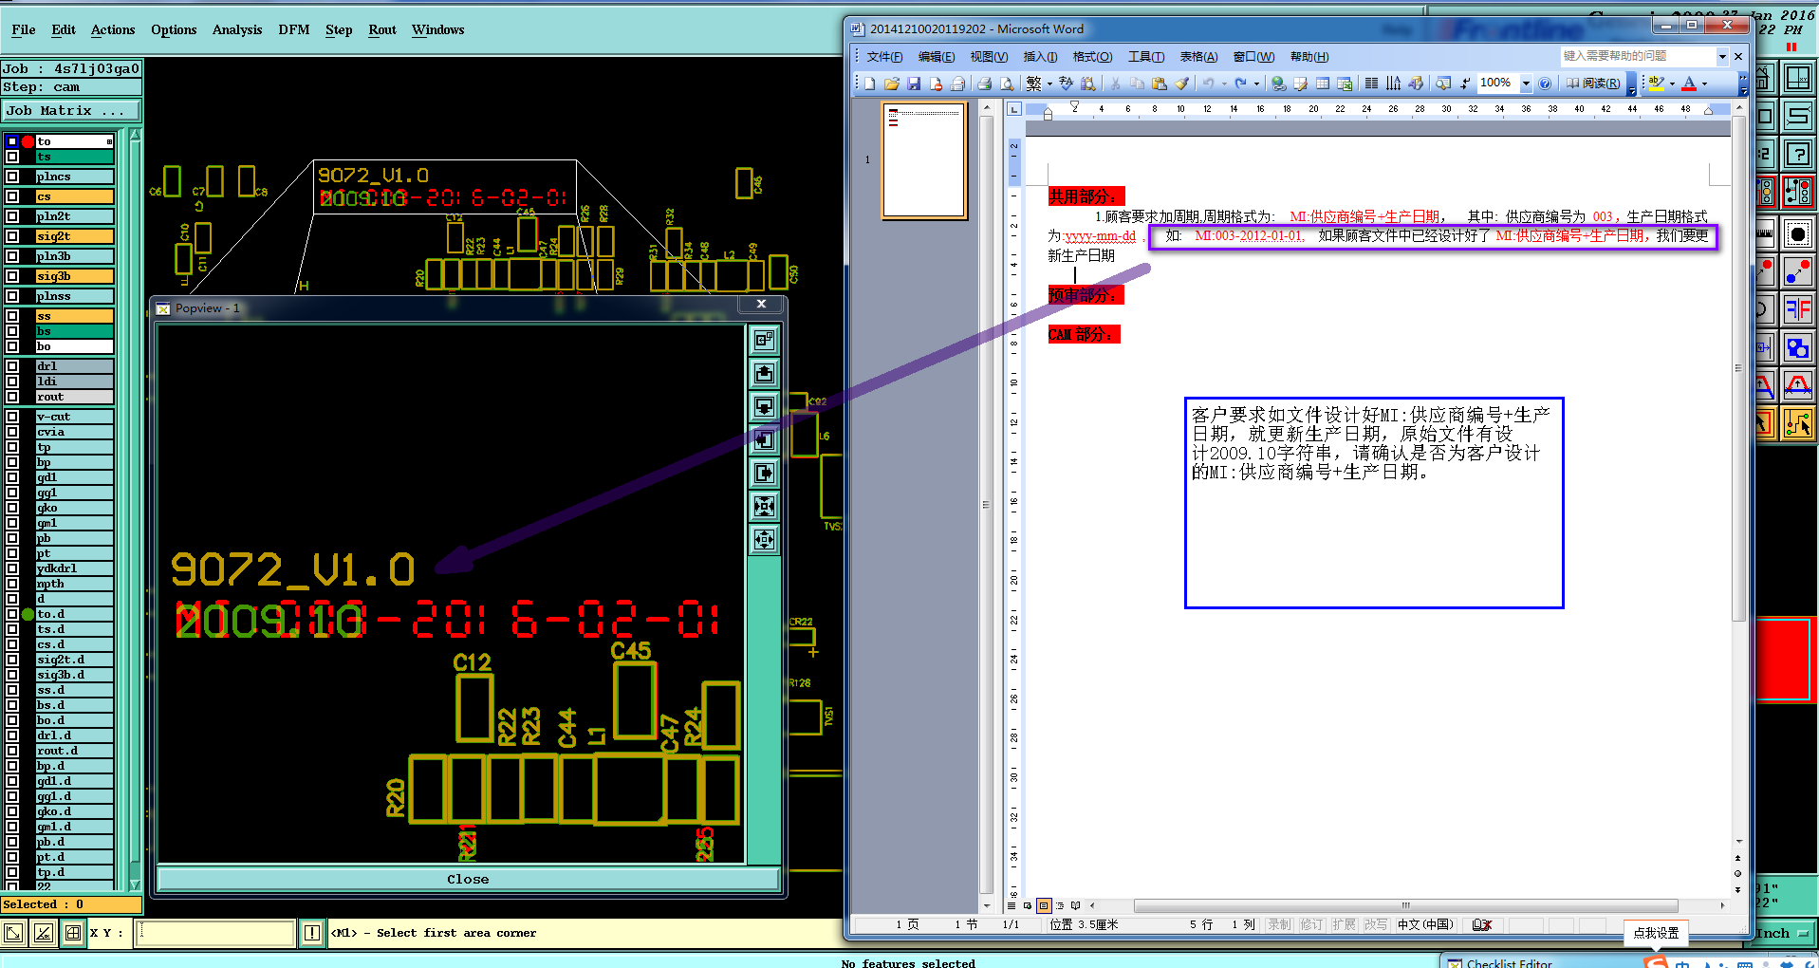Open the undo history dropdown arrow
Viewport: 1819px width, 968px height.
(1224, 84)
